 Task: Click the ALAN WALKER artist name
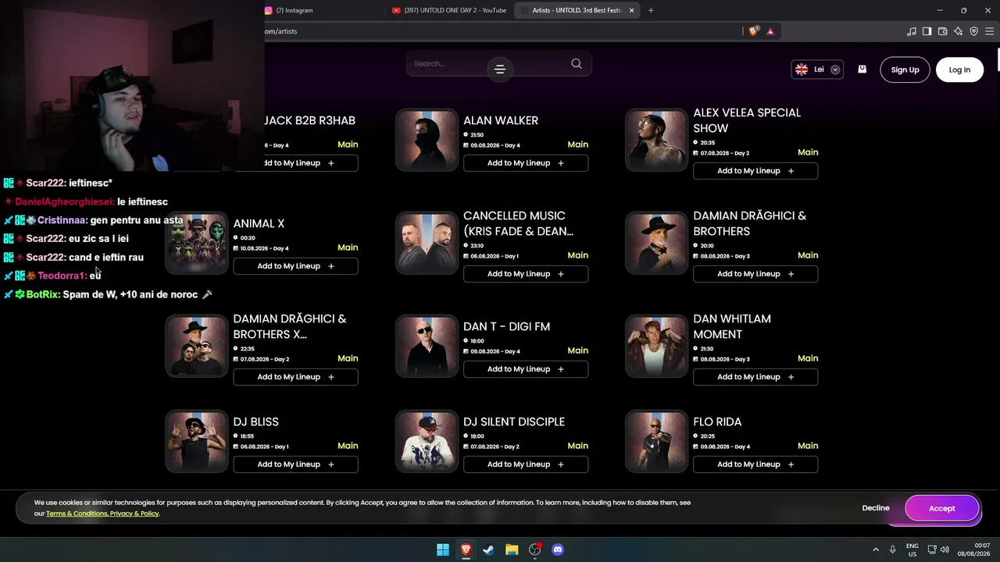pyautogui.click(x=501, y=120)
